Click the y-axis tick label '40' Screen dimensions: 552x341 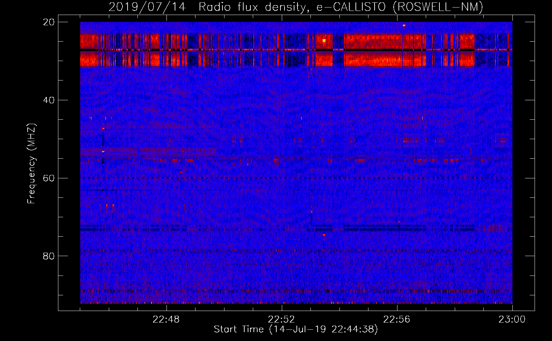coord(48,100)
